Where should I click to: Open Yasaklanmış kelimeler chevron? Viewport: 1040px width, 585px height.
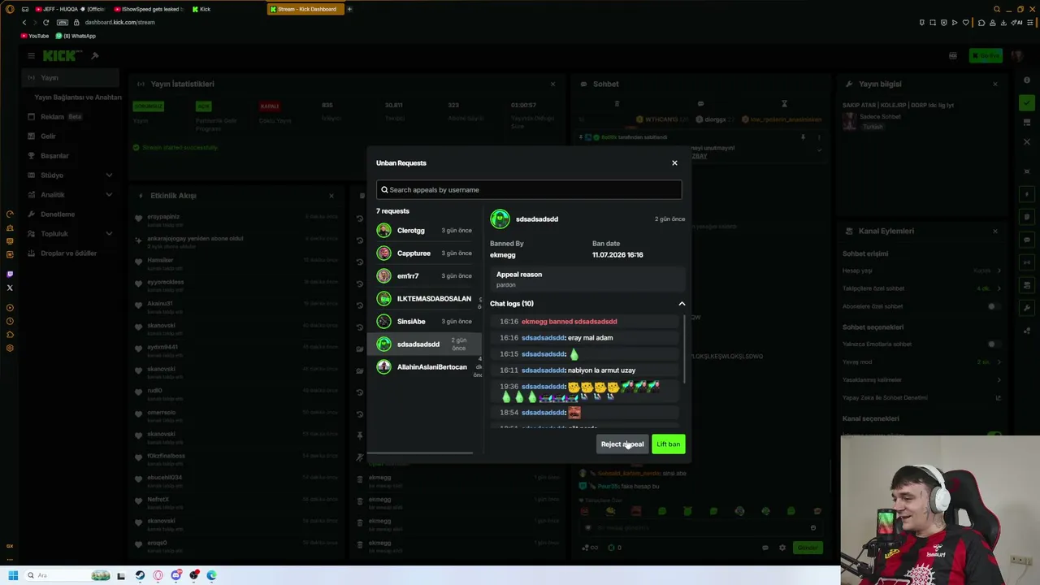coord(999,380)
